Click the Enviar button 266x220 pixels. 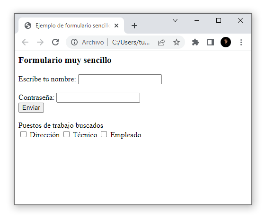click(x=31, y=108)
